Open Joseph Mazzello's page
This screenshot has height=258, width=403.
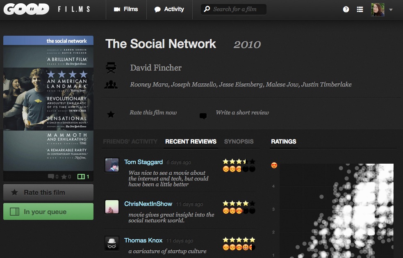194,84
